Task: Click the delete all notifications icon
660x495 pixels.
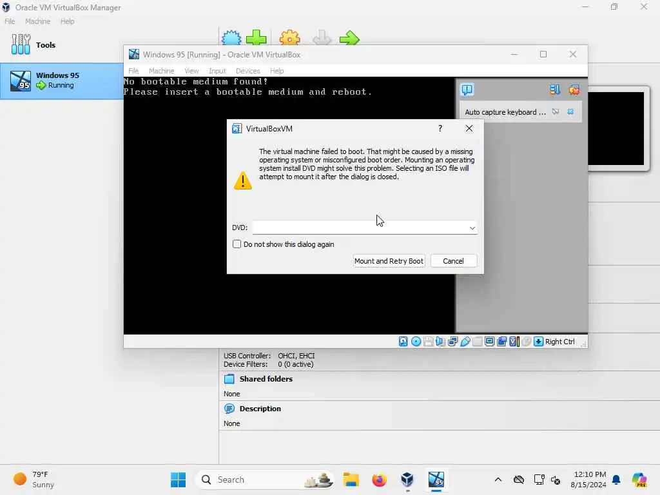Action: (x=574, y=89)
